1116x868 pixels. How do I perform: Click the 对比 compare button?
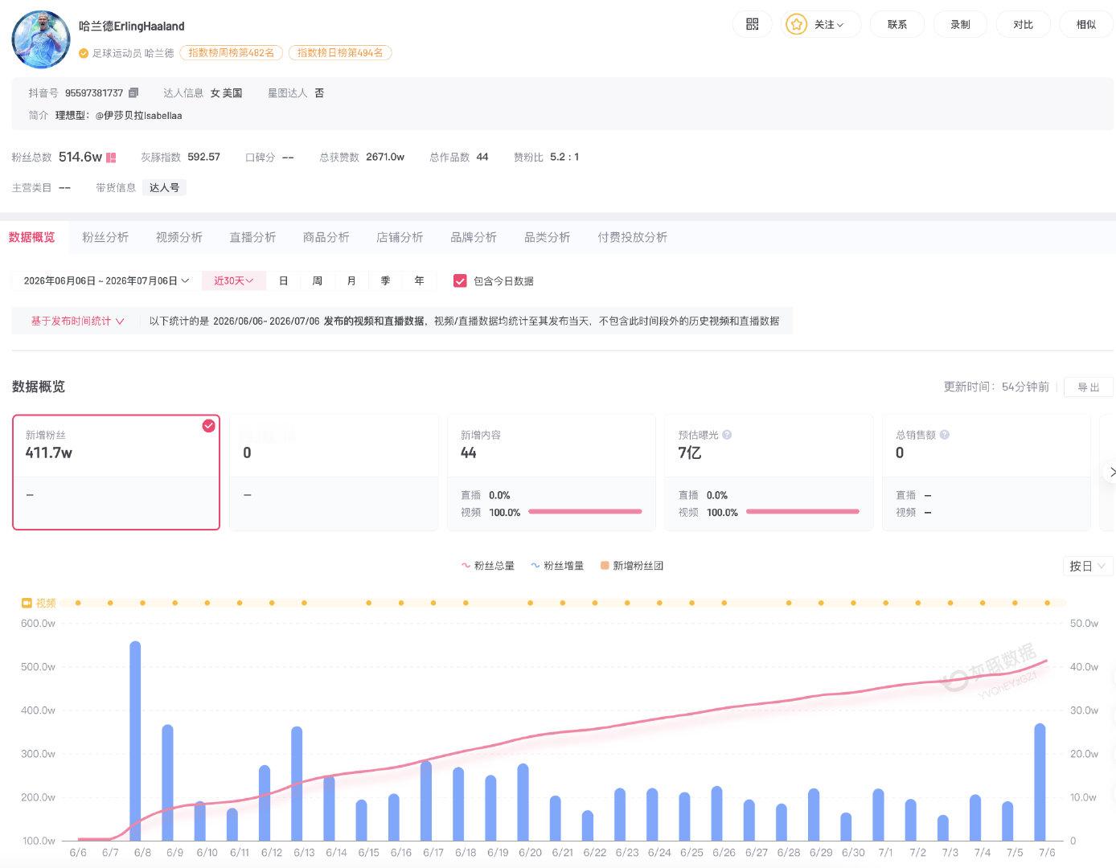tap(1023, 24)
